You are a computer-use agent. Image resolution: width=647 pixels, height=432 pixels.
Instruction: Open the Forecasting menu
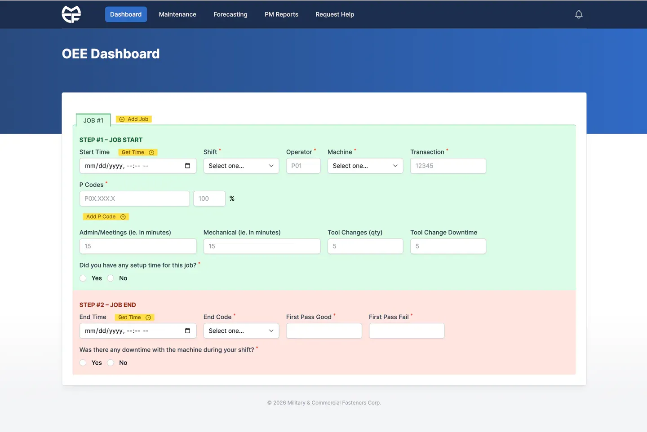pos(230,14)
